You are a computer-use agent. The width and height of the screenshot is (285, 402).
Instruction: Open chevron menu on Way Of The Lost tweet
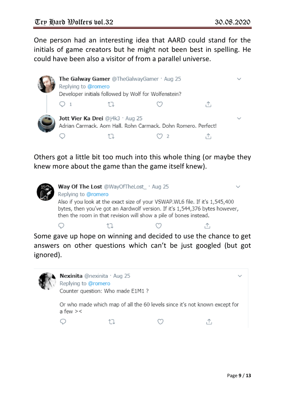[x=240, y=186]
